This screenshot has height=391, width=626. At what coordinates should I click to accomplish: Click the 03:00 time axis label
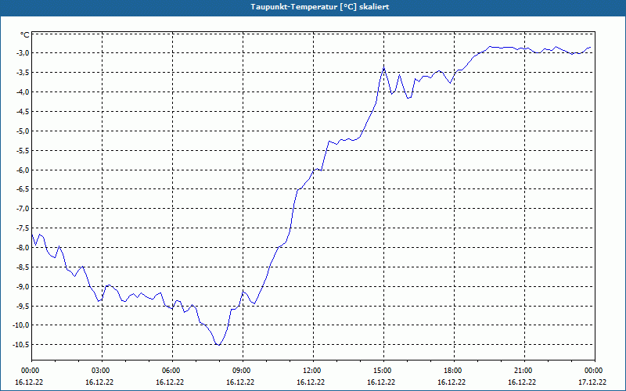point(101,371)
